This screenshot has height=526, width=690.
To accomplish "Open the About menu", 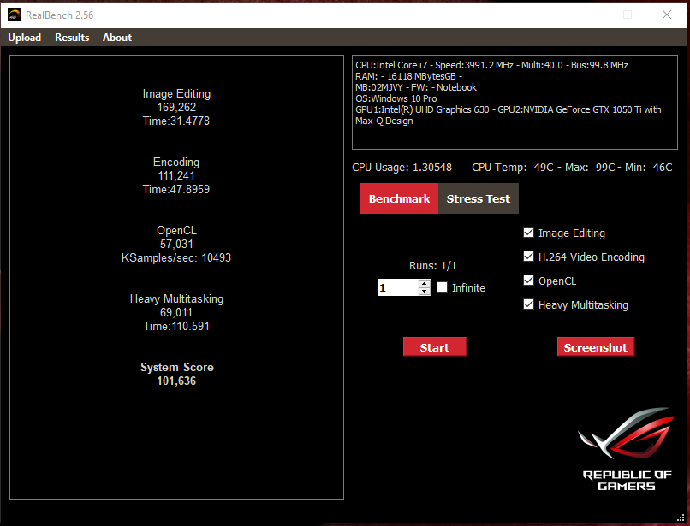I will click(117, 38).
